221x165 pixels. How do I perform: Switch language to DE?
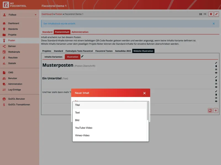pos(201,14)
